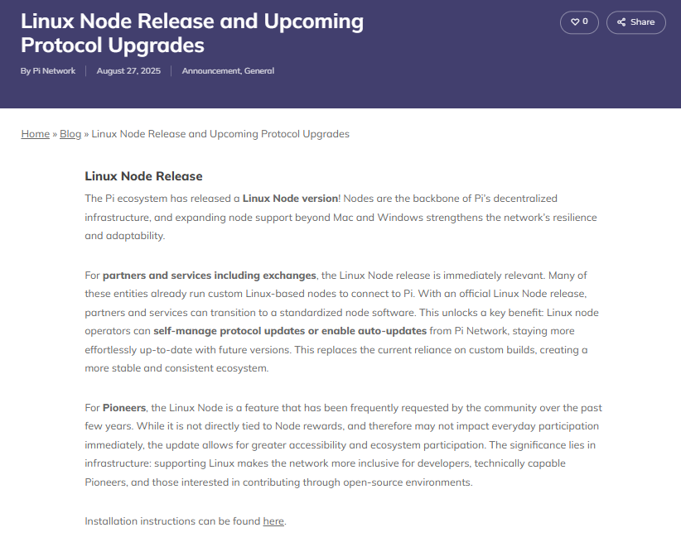Screen dimensions: 681x542
Task: Click the 'Linux Node Release' section heading
Action: (x=143, y=175)
